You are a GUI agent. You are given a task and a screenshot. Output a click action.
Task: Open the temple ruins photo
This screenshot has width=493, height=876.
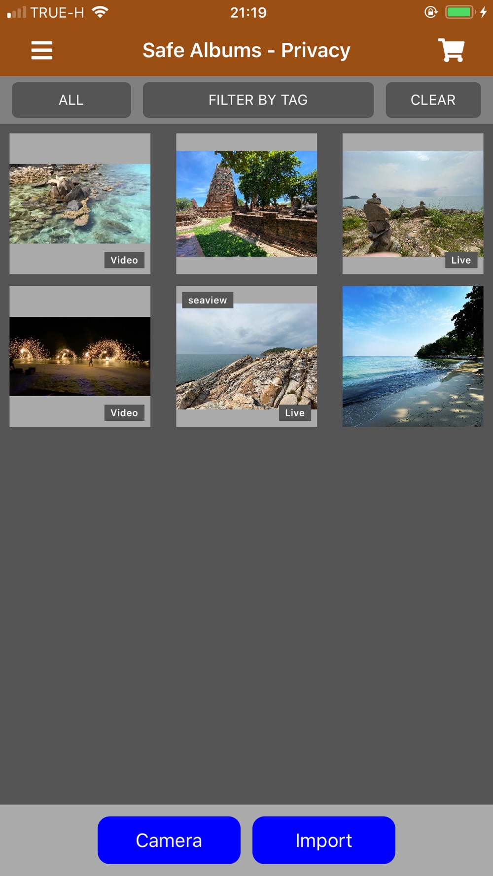(246, 203)
